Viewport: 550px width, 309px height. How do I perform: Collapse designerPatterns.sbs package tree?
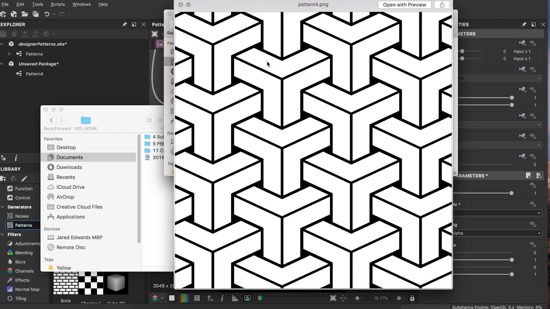tap(2, 44)
